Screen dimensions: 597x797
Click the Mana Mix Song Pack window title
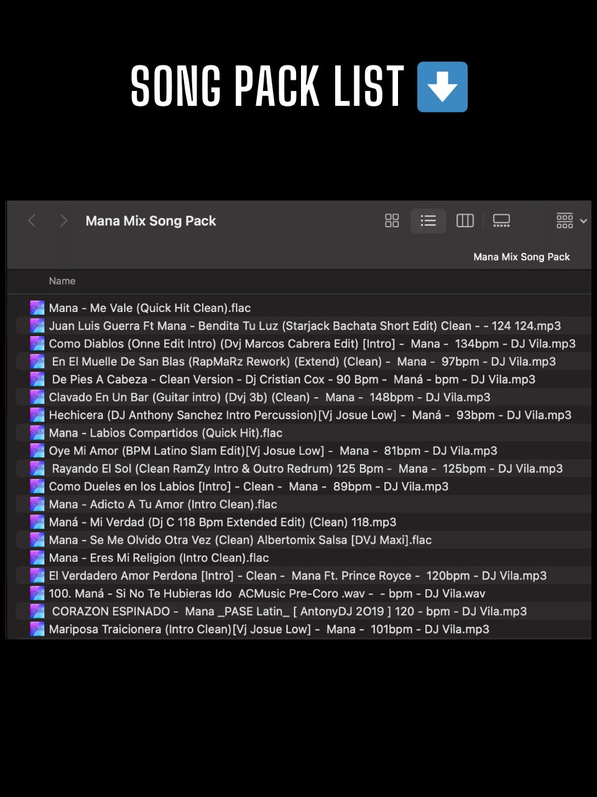(151, 220)
